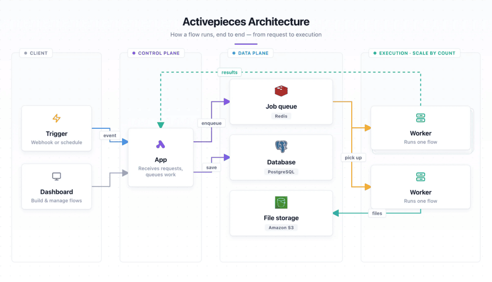492x282 pixels.
Task: Click the bottom Worker 'Runs one flow' subtitle
Action: (x=420, y=201)
